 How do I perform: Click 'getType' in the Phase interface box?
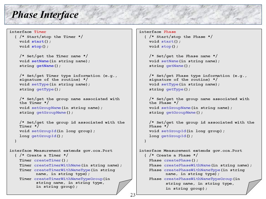[x=175, y=89]
